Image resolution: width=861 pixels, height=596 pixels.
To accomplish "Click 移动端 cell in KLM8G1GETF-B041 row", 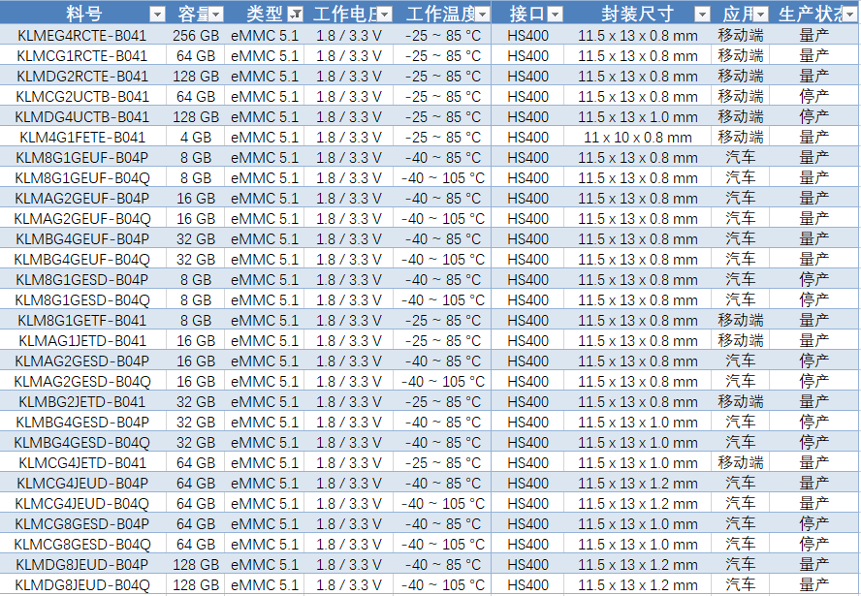I will click(740, 321).
